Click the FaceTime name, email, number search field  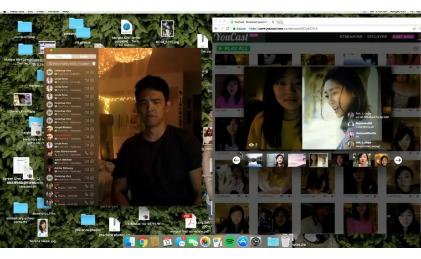point(70,64)
